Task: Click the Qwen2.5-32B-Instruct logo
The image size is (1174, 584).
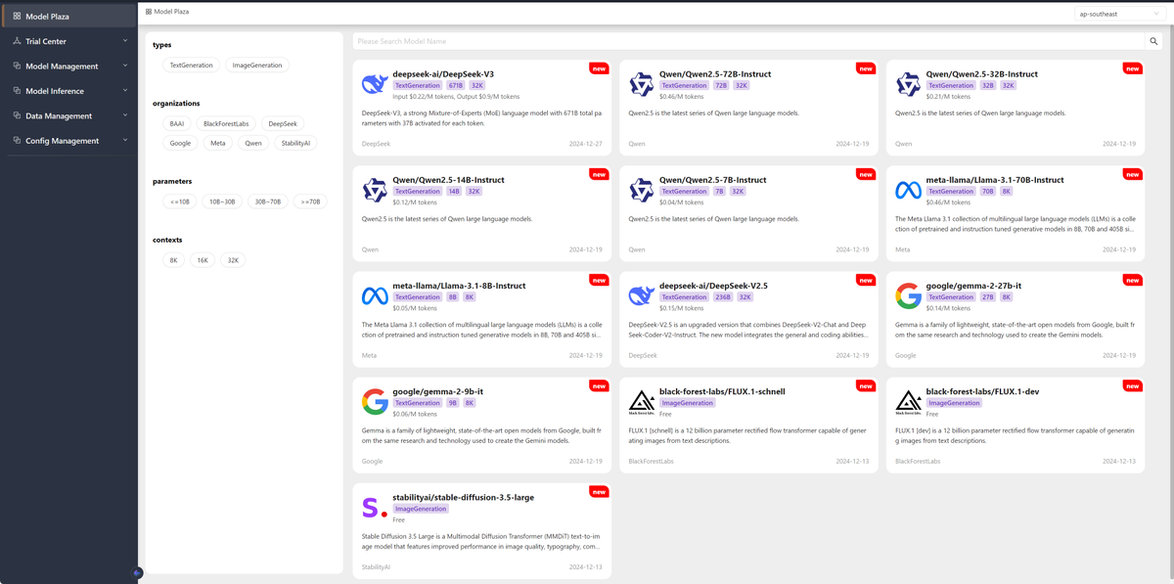Action: coord(908,84)
